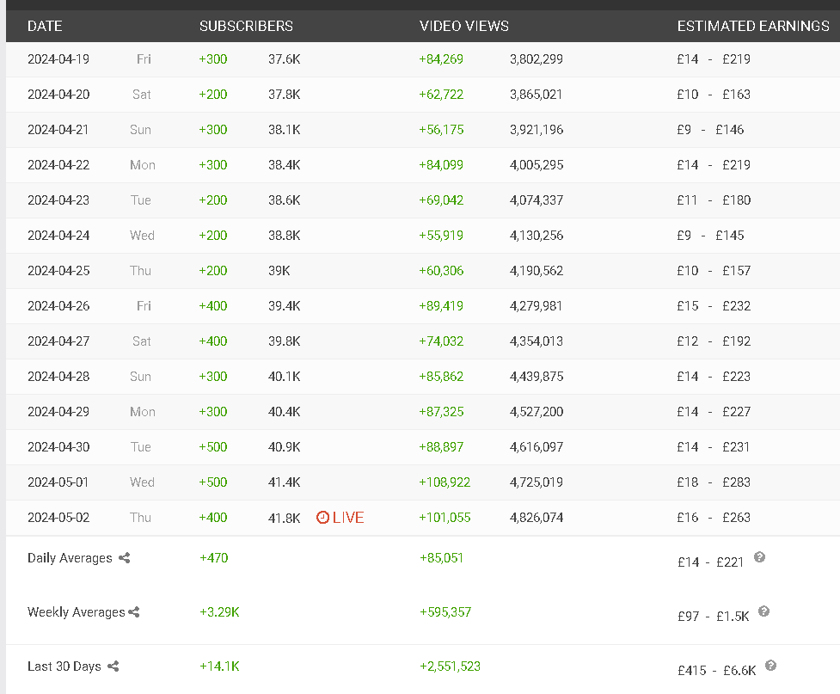Click the weekly average views +595,357
Viewport: 840px width, 694px height.
pos(445,612)
